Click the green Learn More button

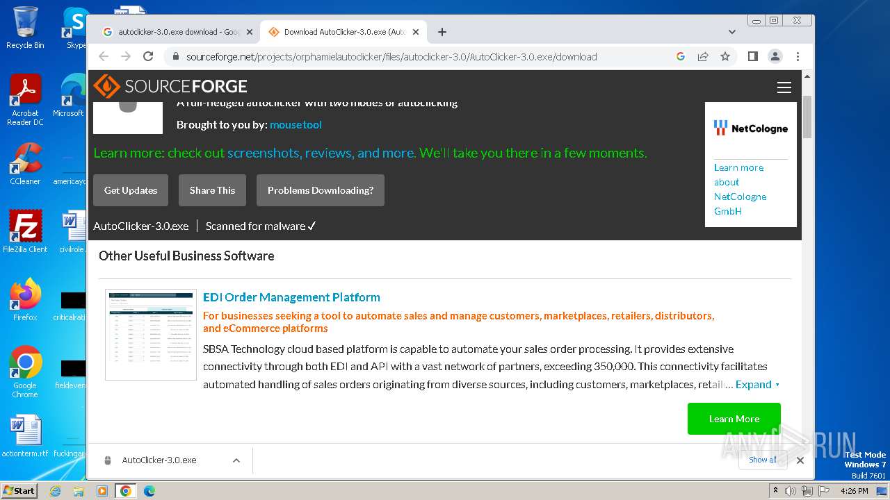tap(734, 419)
